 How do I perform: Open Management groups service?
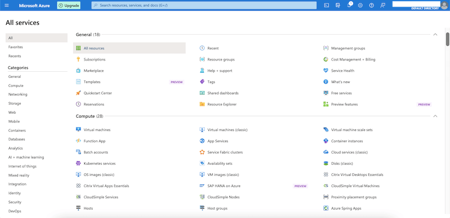click(x=348, y=48)
